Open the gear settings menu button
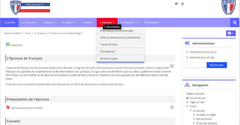Image resolution: width=240 pixels, height=125 pixels. [x=231, y=33]
